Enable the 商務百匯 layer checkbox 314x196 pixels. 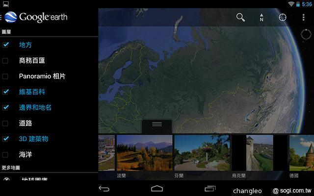pyautogui.click(x=5, y=60)
